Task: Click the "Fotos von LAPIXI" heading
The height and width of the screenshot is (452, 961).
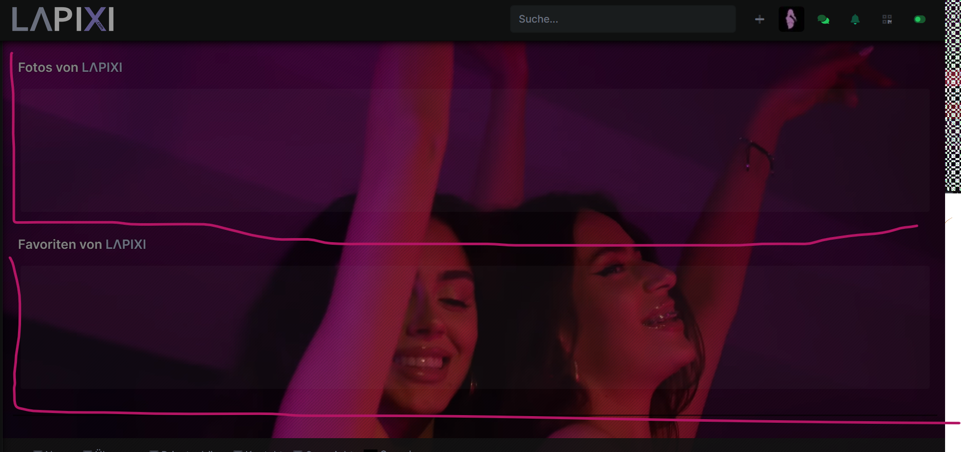Action: point(70,68)
